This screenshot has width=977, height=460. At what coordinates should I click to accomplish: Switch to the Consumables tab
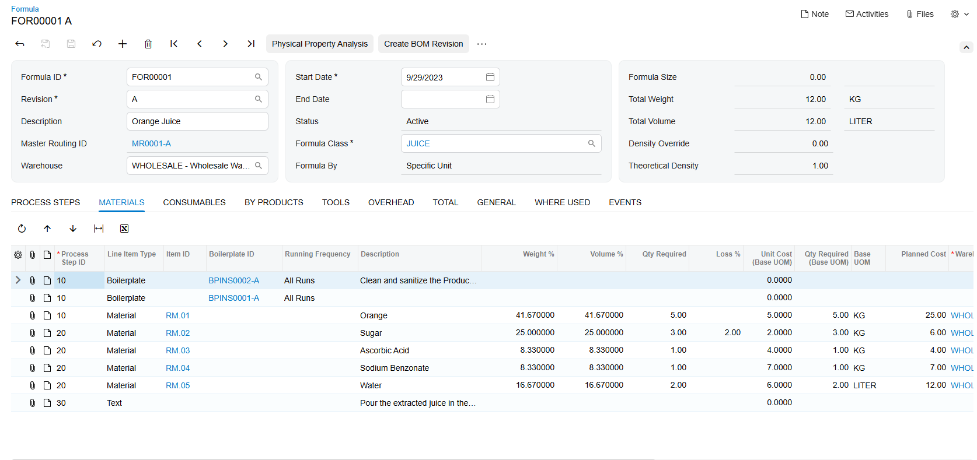194,202
